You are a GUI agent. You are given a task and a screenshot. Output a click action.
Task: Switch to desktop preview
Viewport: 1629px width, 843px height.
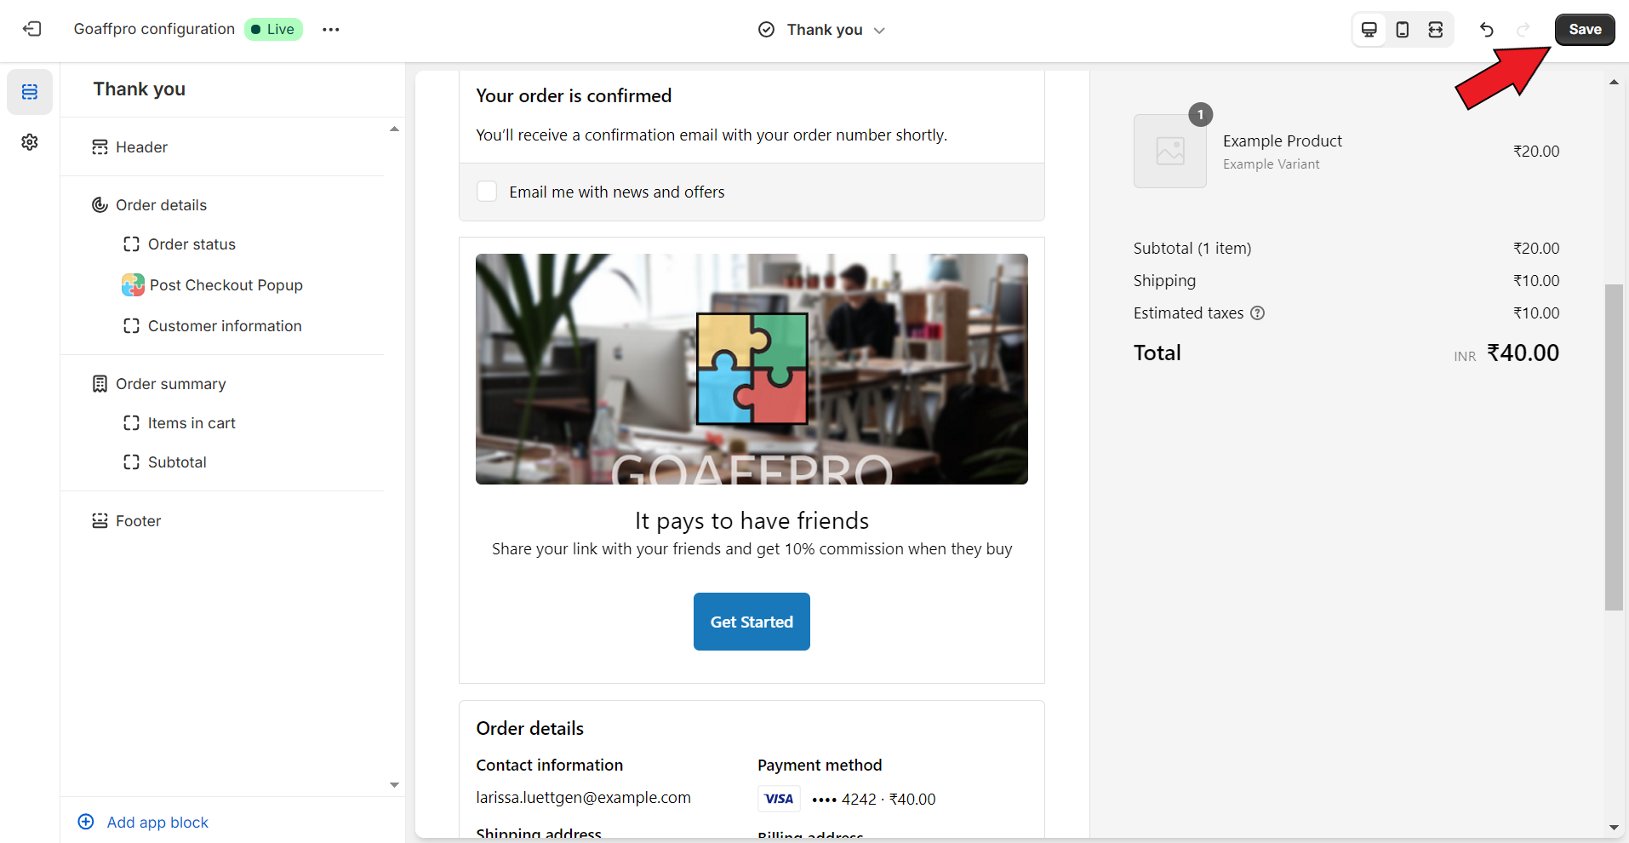tap(1369, 30)
